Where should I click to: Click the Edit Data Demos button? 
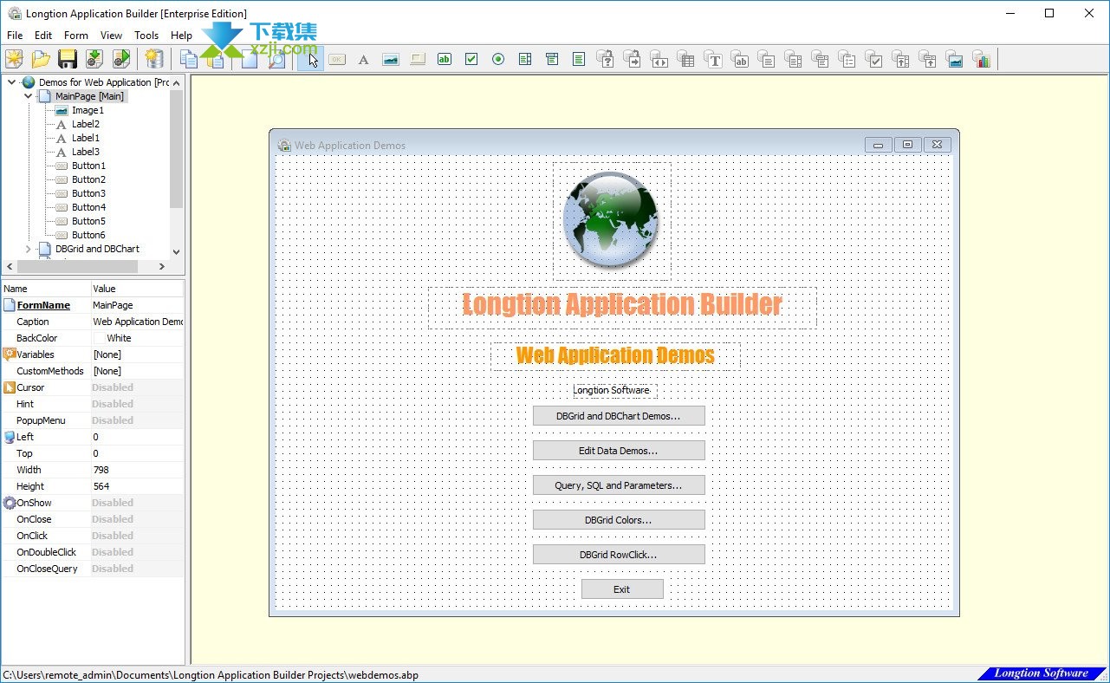tap(619, 451)
